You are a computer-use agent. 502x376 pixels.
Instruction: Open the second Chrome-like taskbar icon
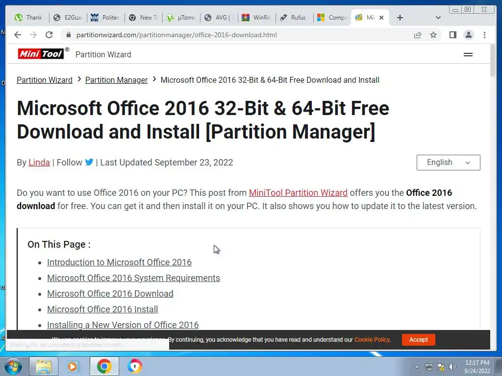(134, 366)
